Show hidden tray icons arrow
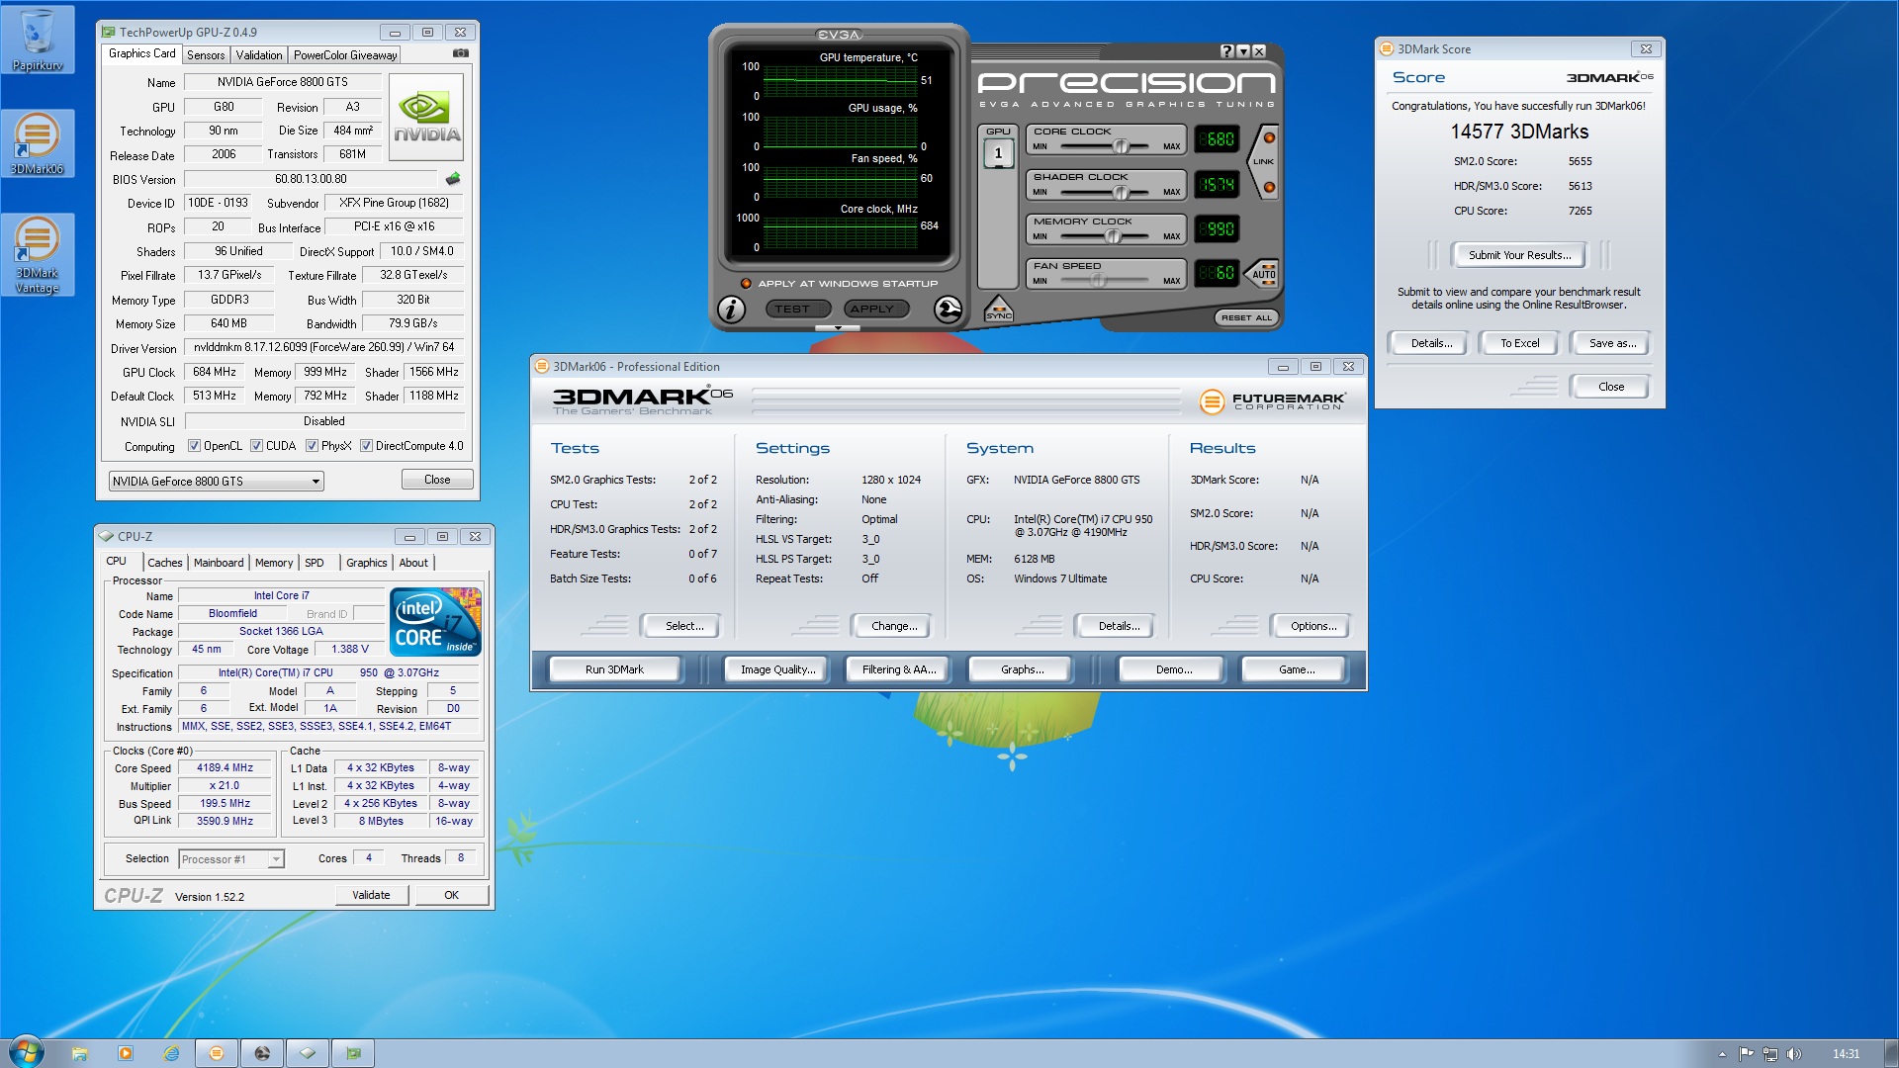Screen dimensions: 1899x1068 1722,1054
